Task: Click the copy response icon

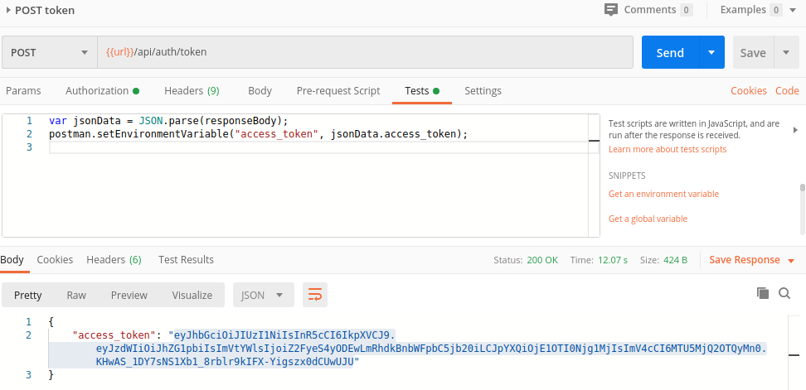Action: tap(763, 293)
